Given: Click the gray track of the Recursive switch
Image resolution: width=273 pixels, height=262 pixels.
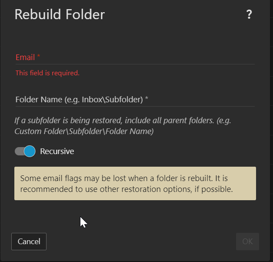Looking at the screenshot, I should tap(19, 151).
